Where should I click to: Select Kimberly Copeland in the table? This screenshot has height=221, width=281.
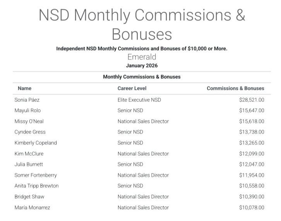[36, 143]
